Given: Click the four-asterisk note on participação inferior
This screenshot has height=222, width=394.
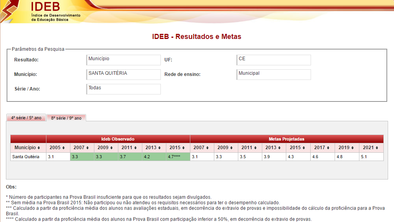Looking at the screenshot, I should pyautogui.click(x=159, y=219).
